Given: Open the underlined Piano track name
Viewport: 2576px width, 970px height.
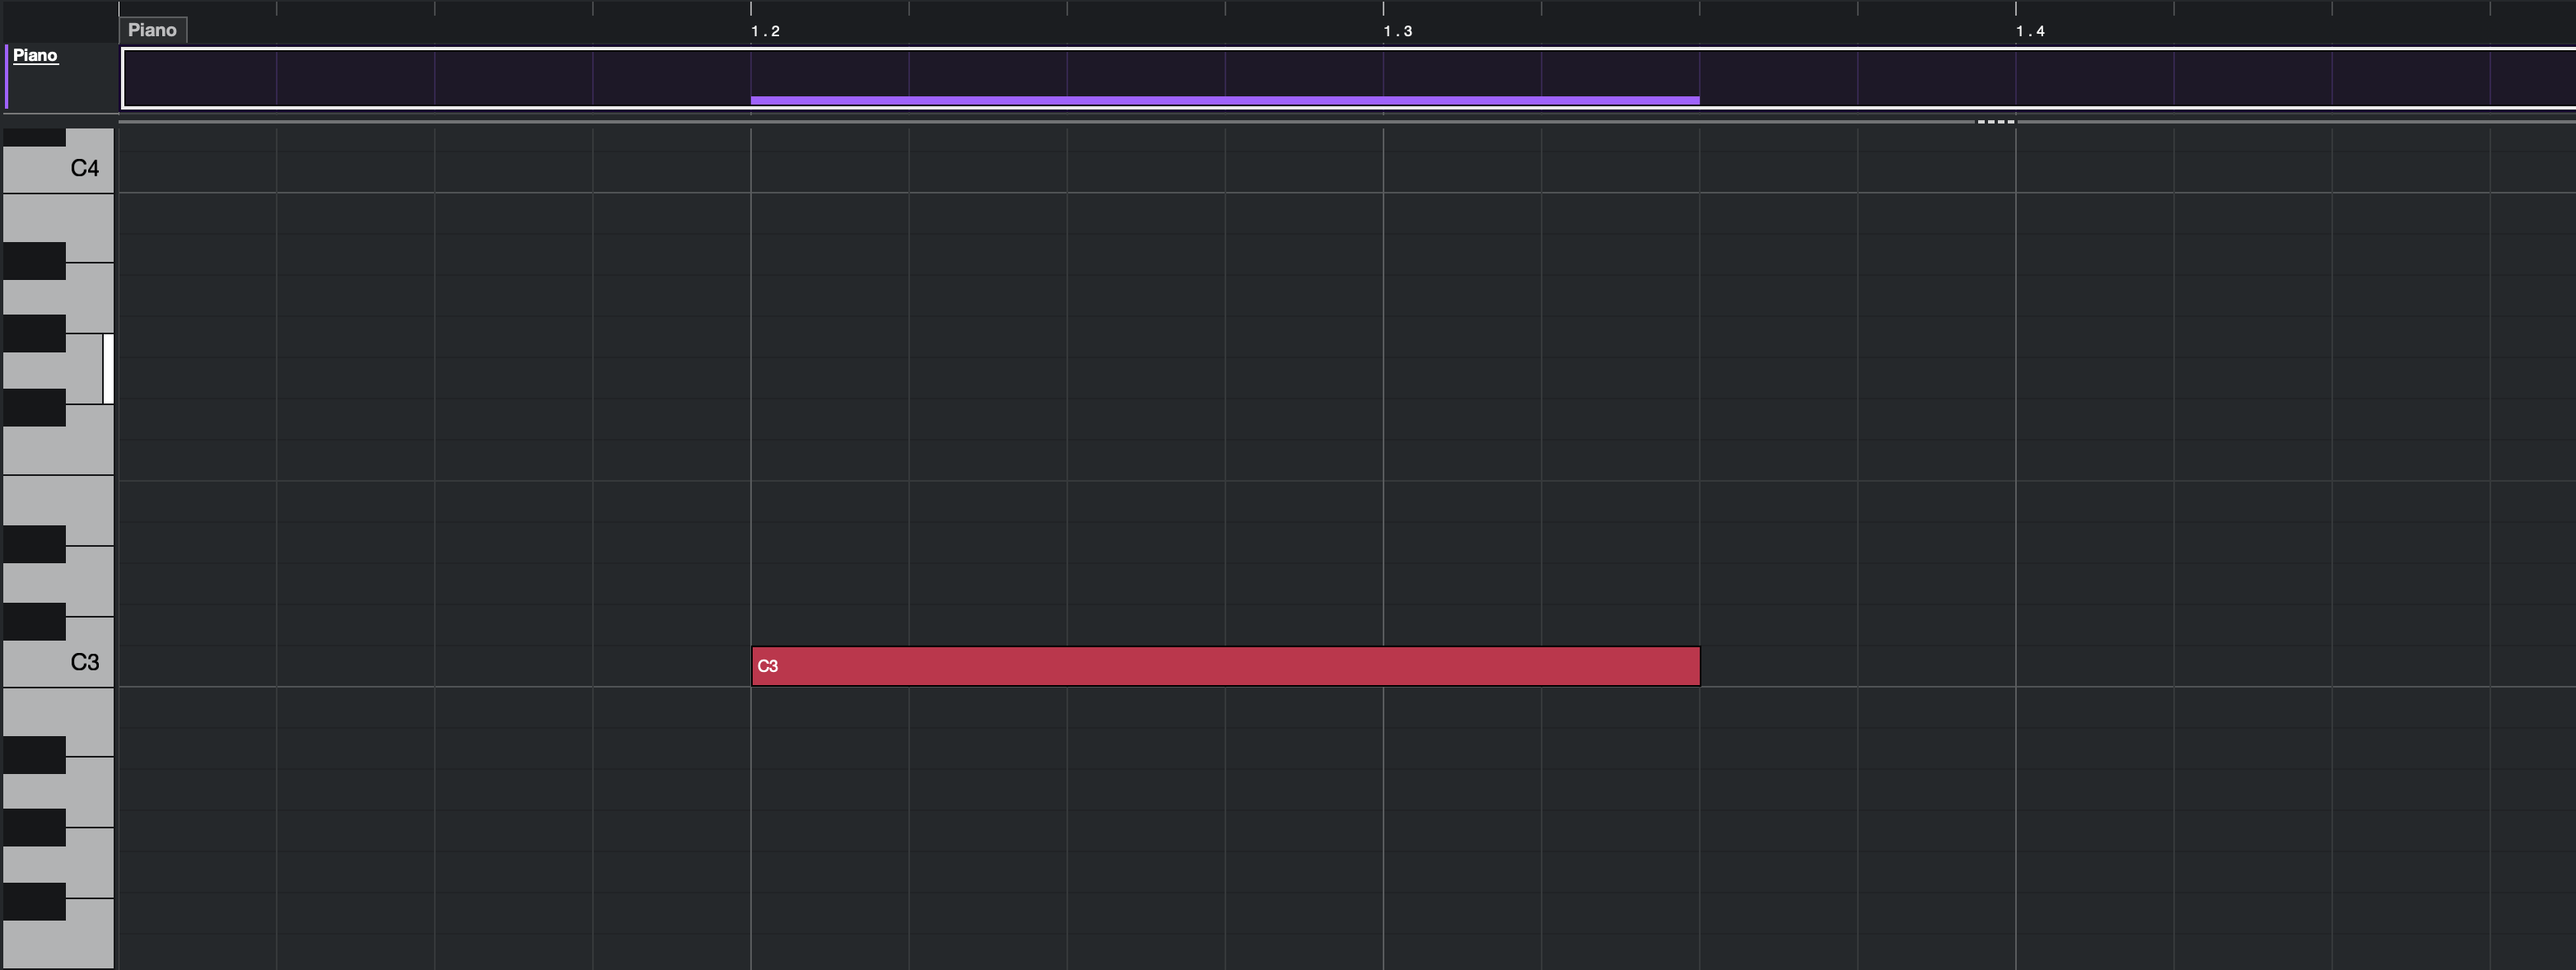Looking at the screenshot, I should point(35,55).
